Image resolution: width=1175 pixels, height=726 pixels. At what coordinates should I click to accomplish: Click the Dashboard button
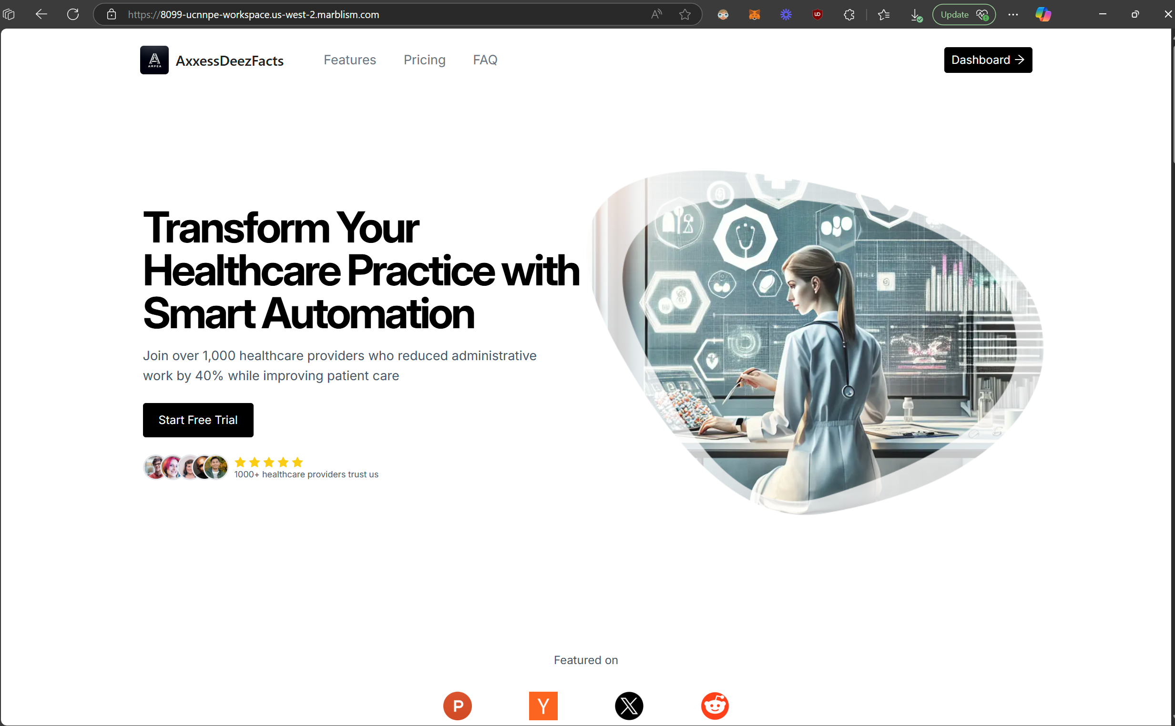988,60
